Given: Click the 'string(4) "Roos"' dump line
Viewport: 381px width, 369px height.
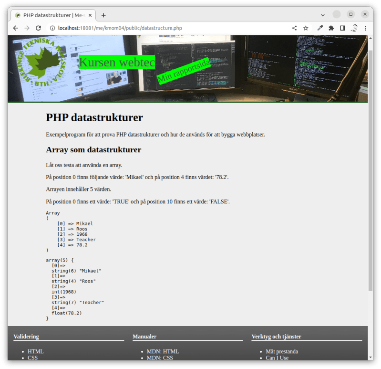Looking at the screenshot, I should [x=73, y=281].
